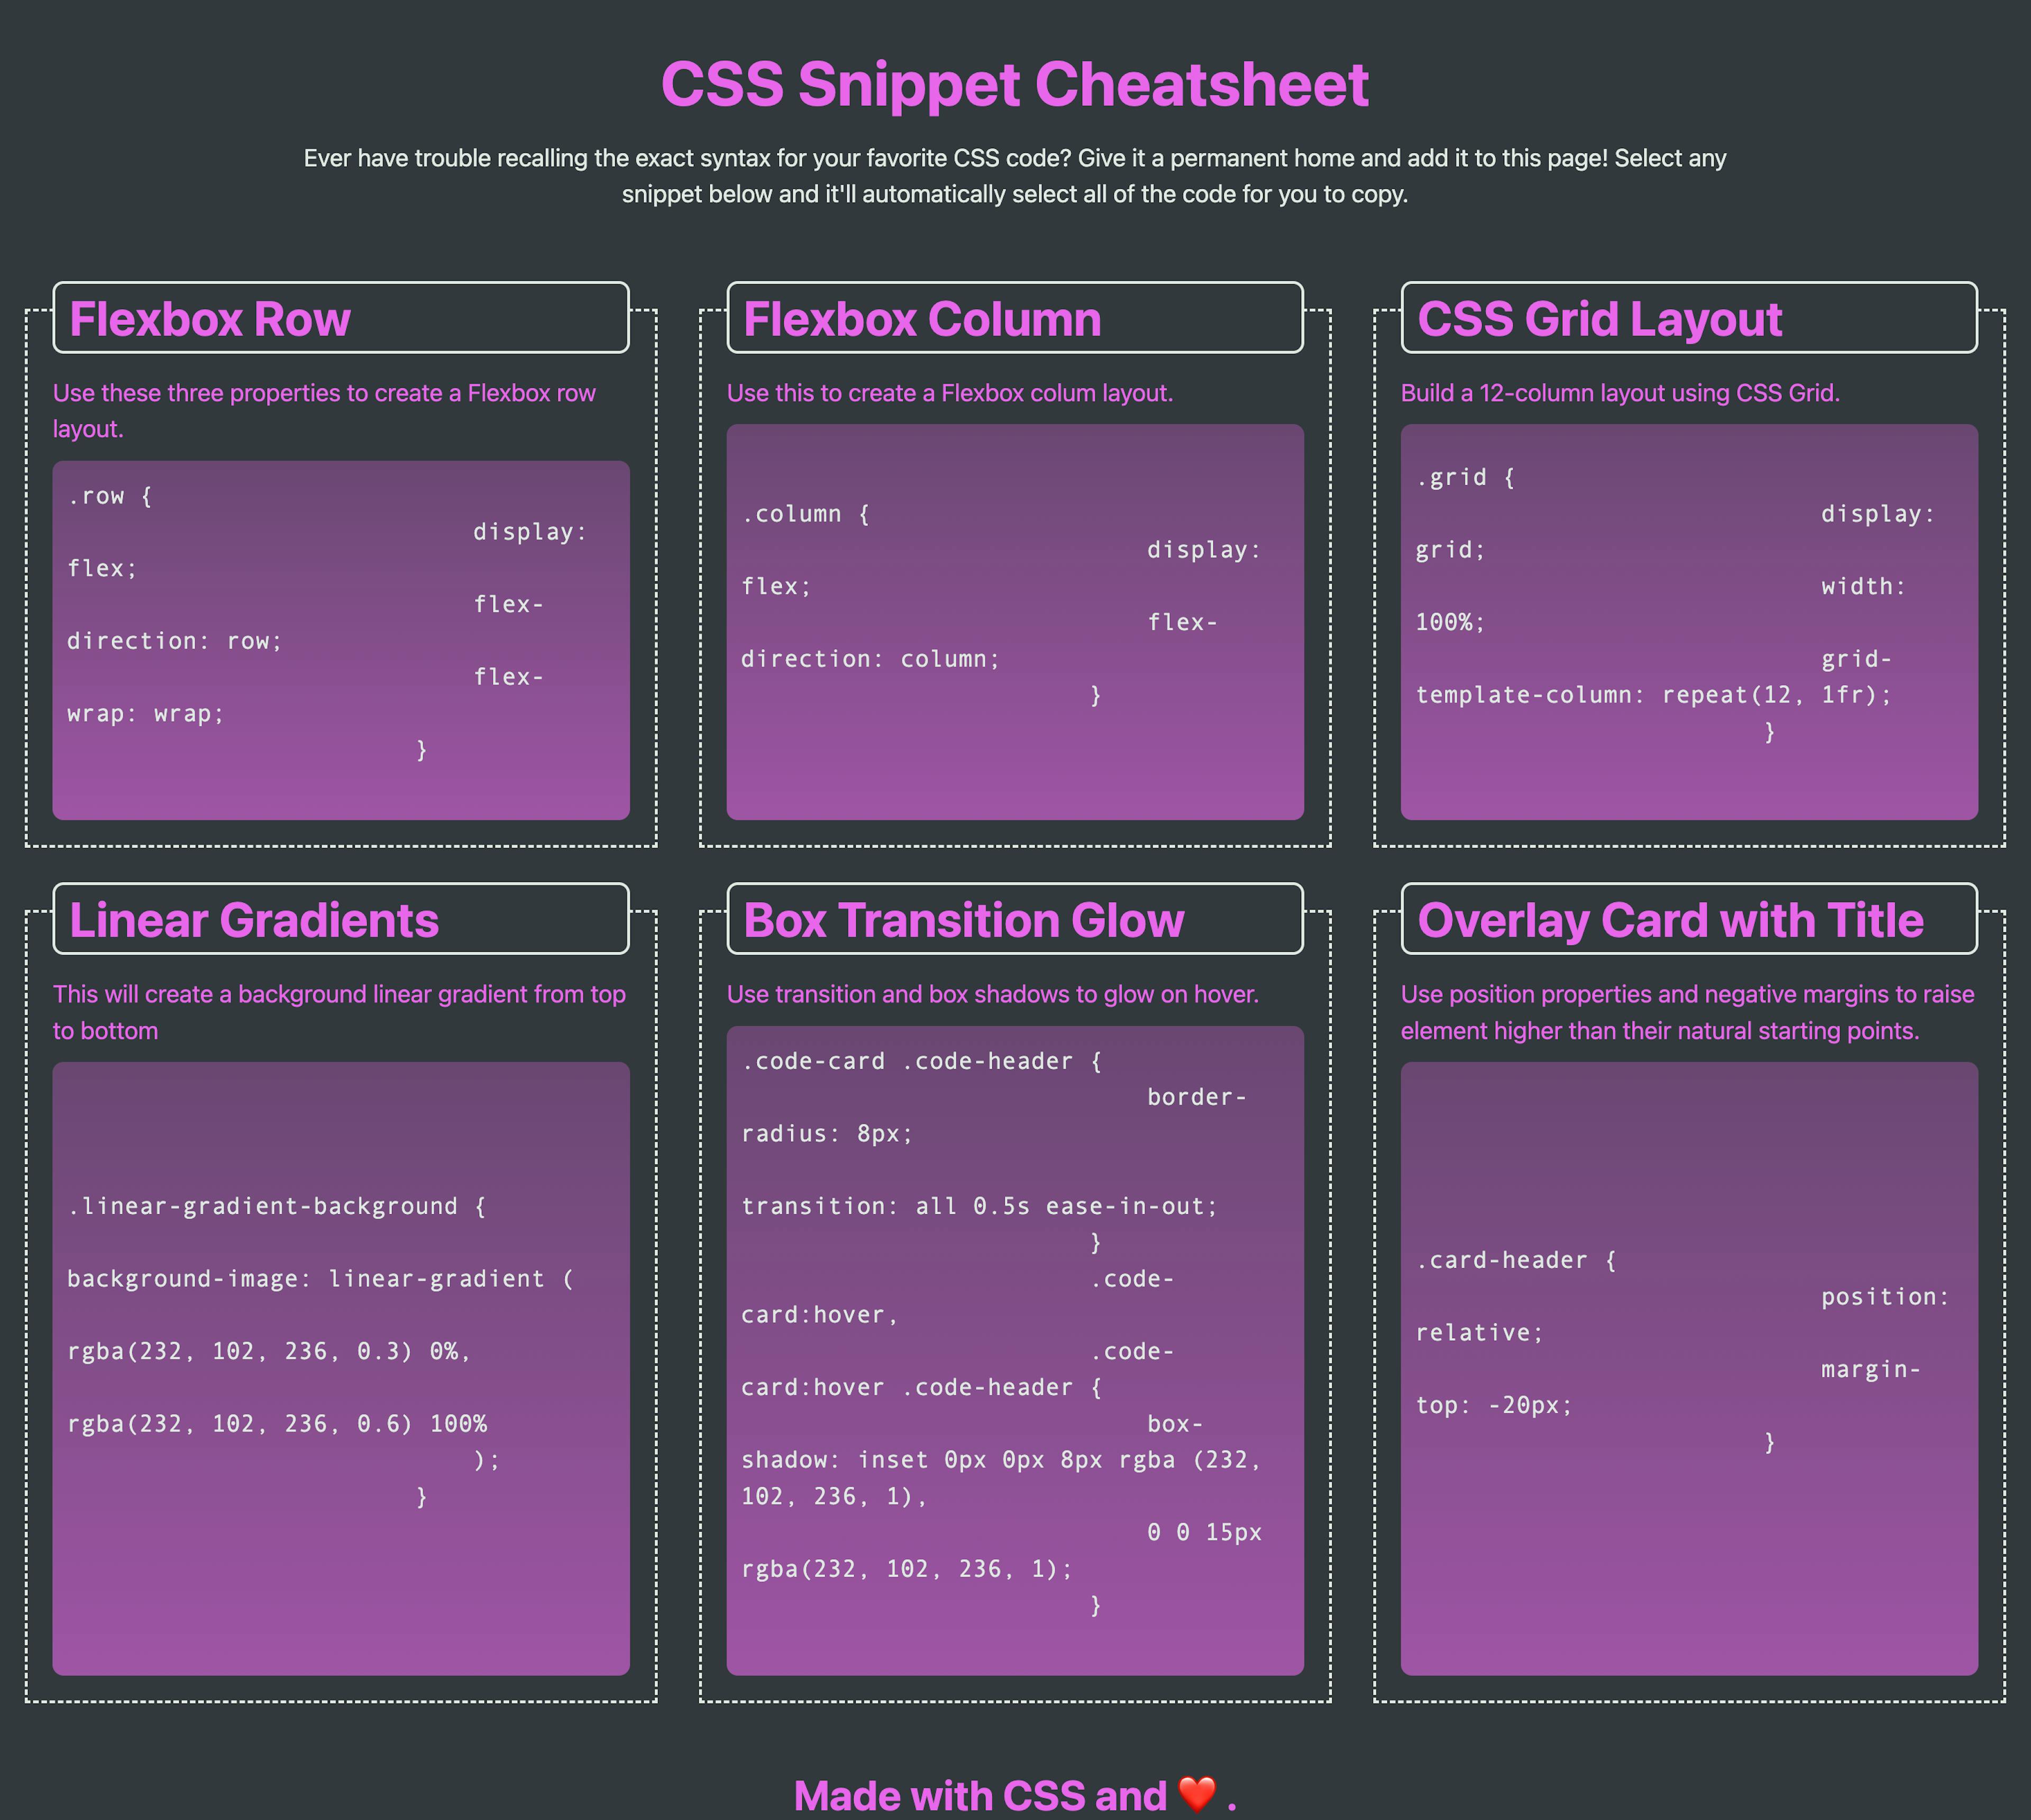The height and width of the screenshot is (1820, 2031).
Task: Select the Linear Gradients card header
Action: (x=341, y=919)
